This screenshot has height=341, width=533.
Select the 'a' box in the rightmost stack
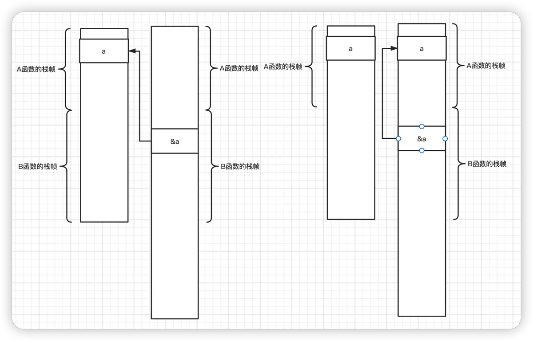(422, 48)
